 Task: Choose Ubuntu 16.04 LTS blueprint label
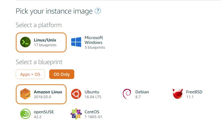click(93, 94)
